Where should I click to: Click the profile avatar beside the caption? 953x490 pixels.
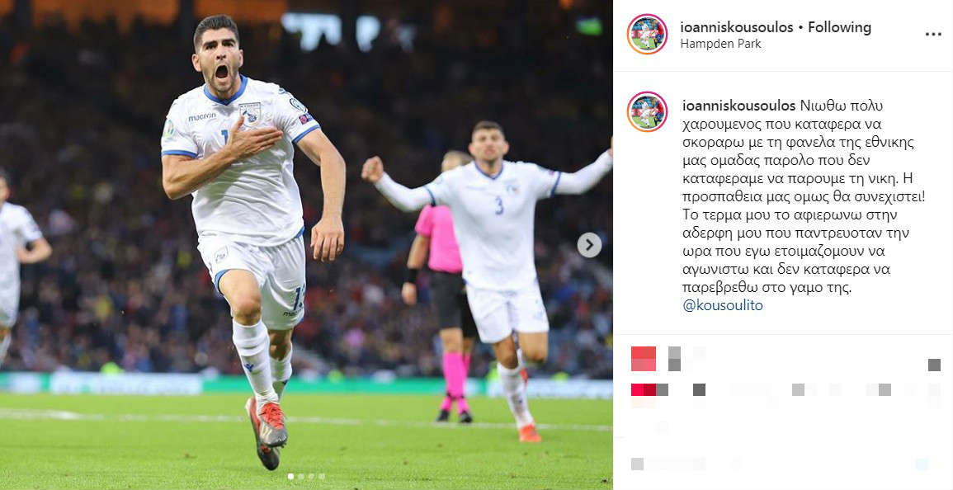coord(647,112)
